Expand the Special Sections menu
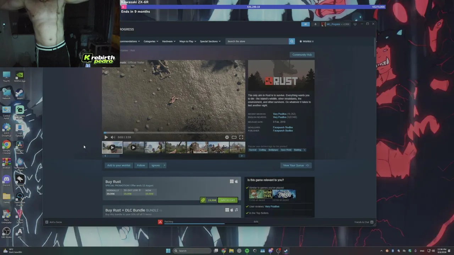The image size is (454, 255). tap(210, 41)
